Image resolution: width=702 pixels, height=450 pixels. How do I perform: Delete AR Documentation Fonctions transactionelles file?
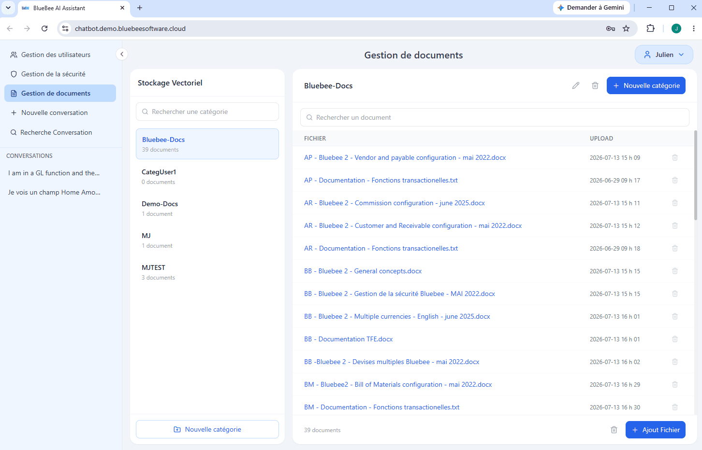coord(675,248)
